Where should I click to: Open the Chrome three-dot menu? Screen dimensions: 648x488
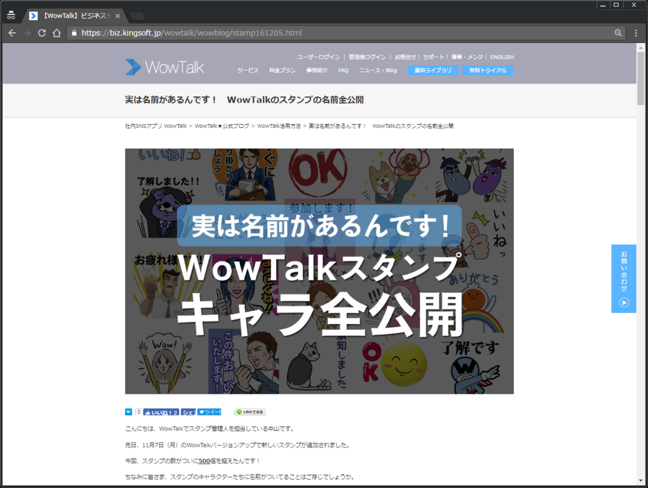pos(636,33)
